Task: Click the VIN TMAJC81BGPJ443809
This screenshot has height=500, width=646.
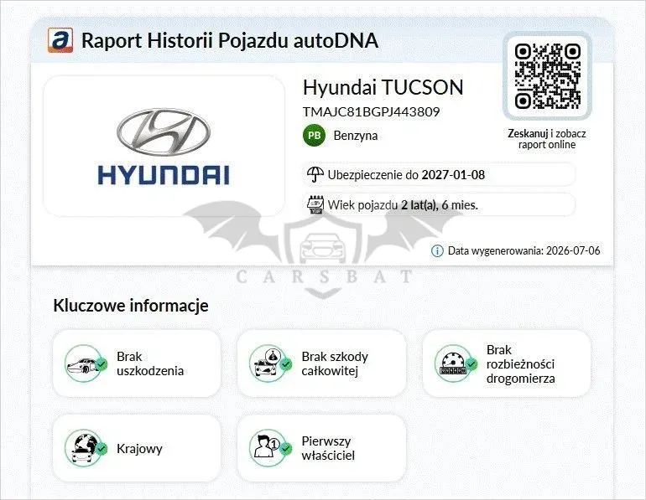Action: click(x=371, y=112)
